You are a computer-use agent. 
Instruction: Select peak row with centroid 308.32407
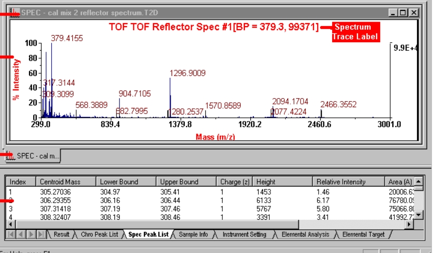tap(210, 217)
